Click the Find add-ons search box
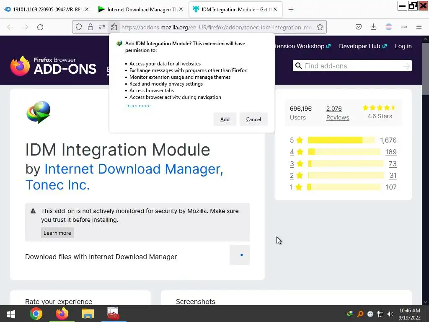The height and width of the screenshot is (322, 429). 353,66
